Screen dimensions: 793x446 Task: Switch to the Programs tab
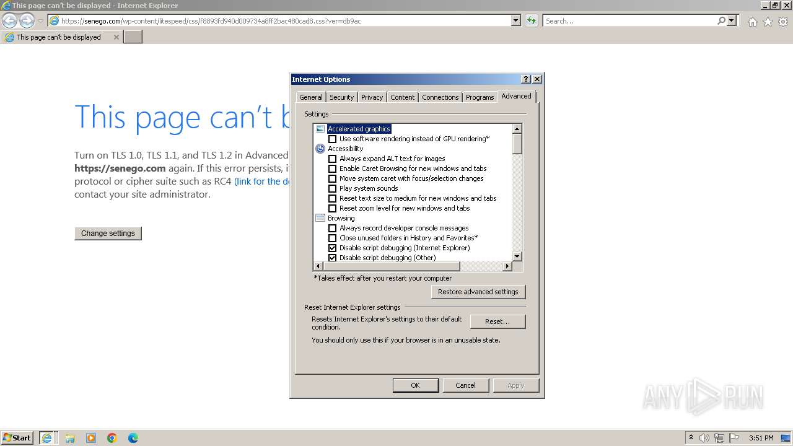coord(480,97)
